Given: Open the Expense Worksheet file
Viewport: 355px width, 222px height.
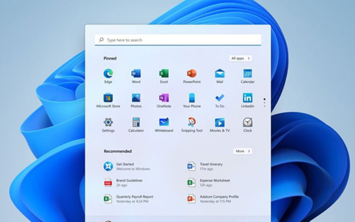Looking at the screenshot, I should (208, 183).
